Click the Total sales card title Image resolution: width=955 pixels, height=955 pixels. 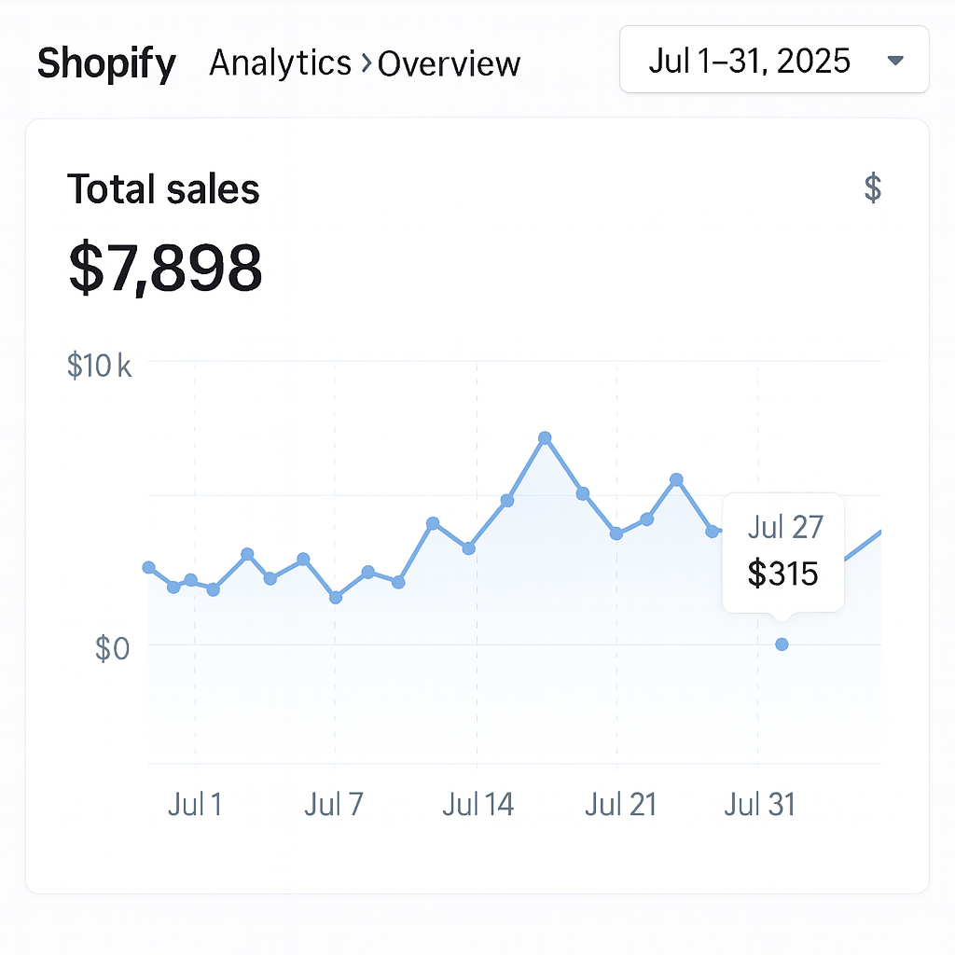(163, 189)
